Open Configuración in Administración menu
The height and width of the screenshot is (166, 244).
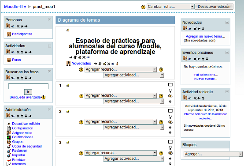click(22, 128)
